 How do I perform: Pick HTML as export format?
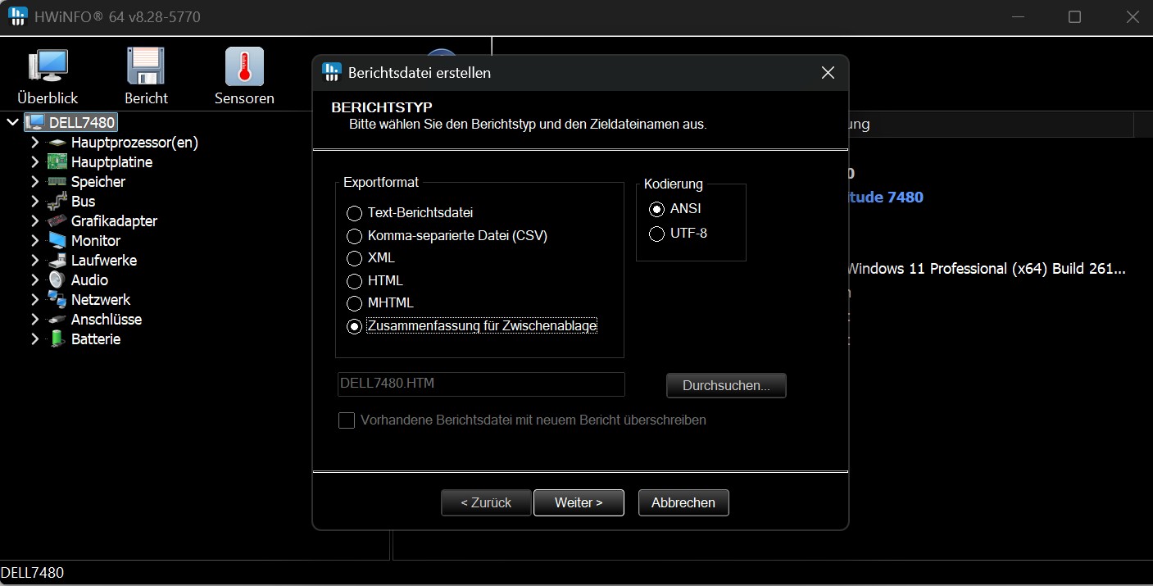tap(355, 281)
